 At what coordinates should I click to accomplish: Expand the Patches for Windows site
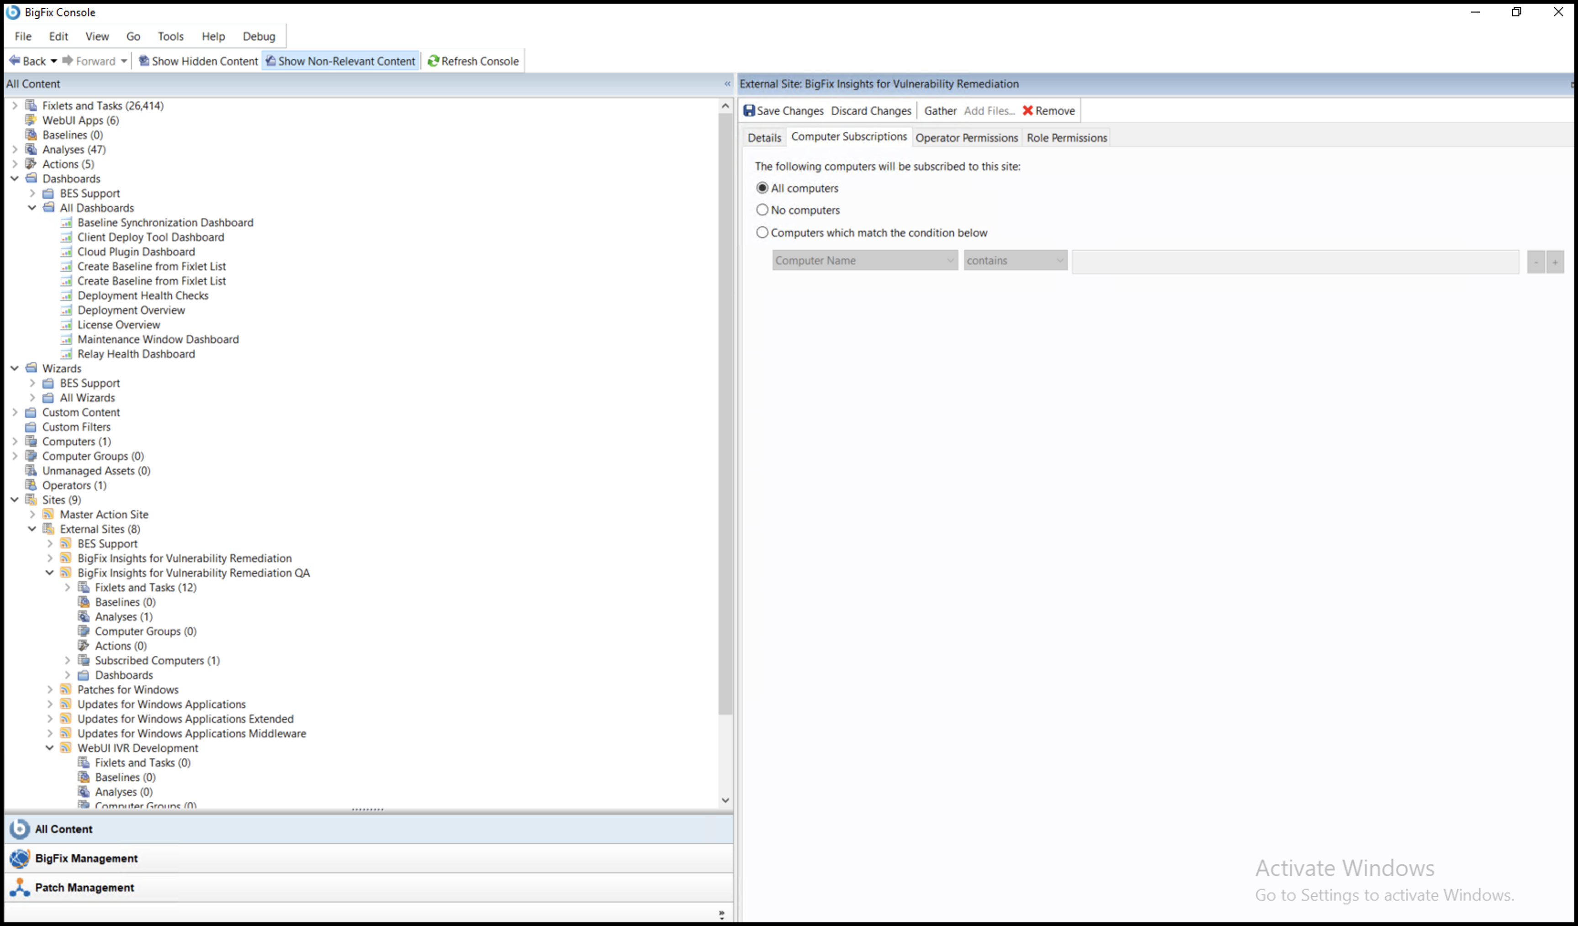(x=49, y=689)
